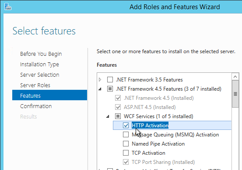Open the Server Roles step
Viewport: 242px width, 170px height.
click(35, 85)
